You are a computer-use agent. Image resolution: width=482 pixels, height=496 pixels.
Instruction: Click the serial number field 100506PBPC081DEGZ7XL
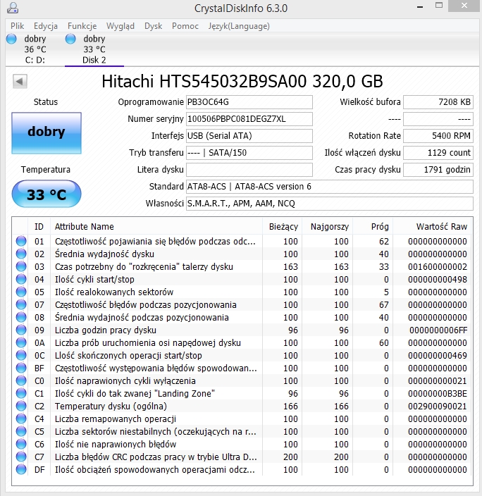[249, 119]
